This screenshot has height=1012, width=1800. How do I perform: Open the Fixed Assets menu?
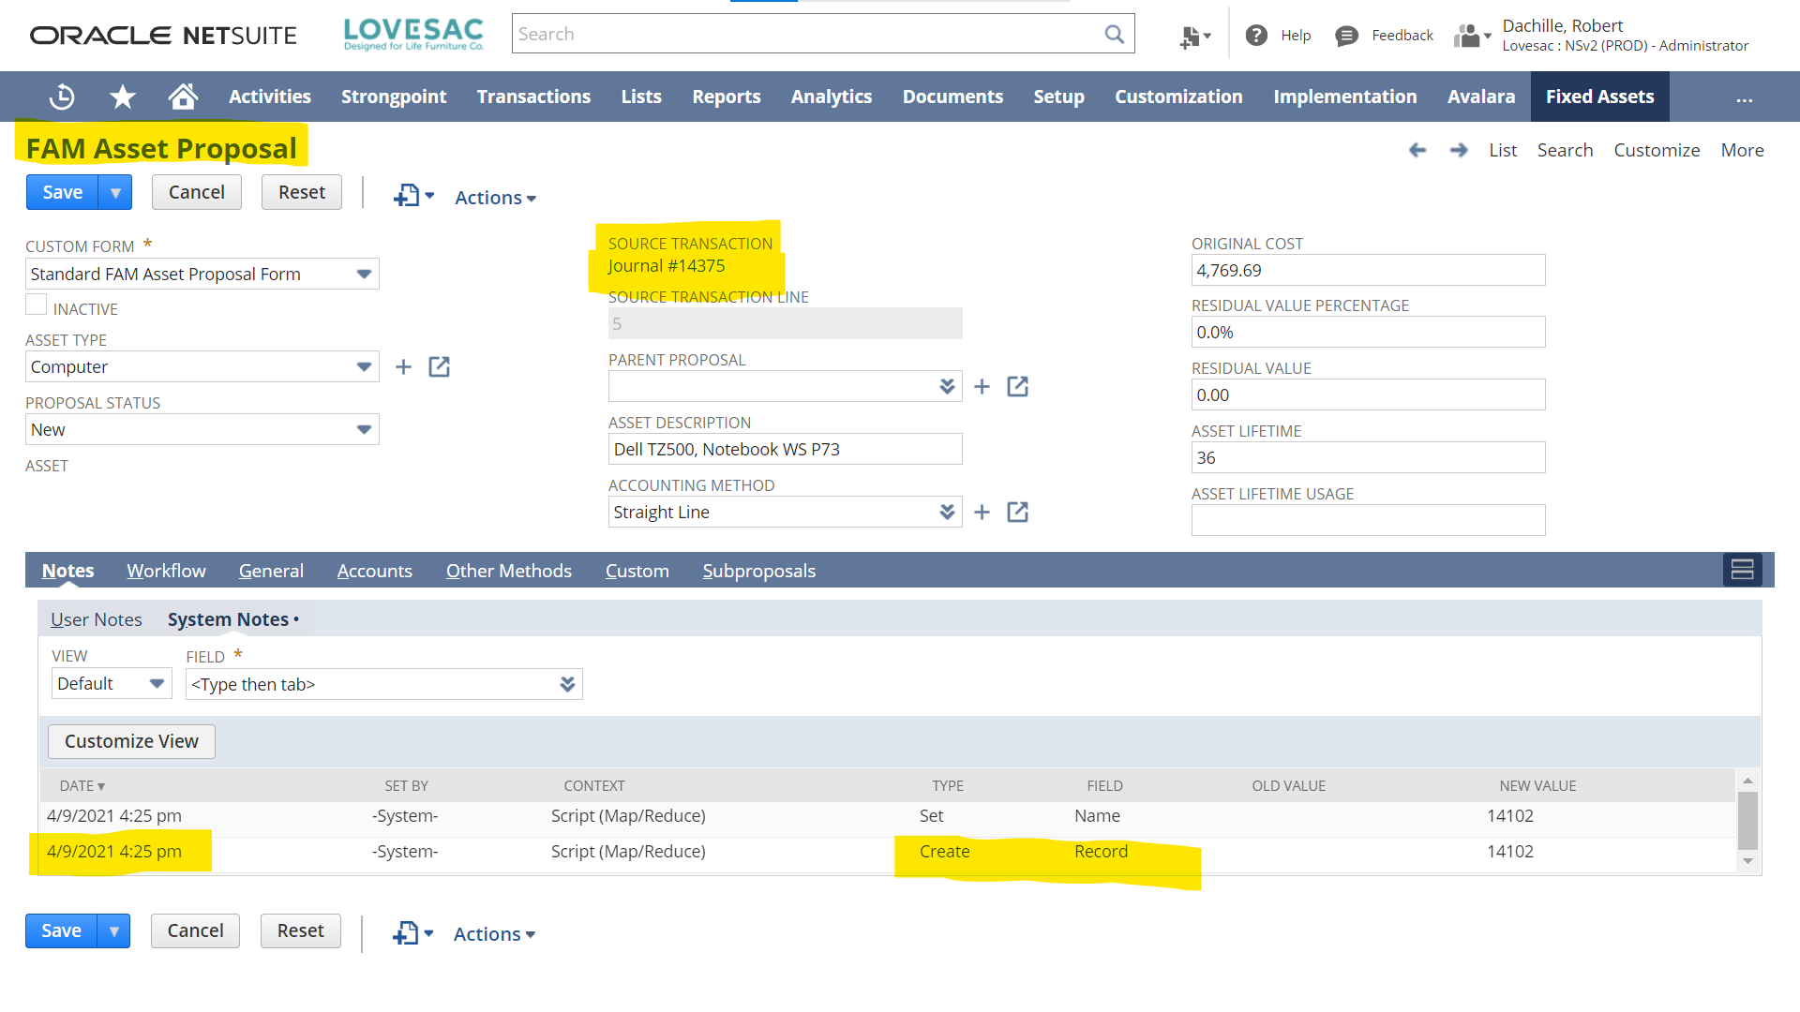pos(1599,97)
